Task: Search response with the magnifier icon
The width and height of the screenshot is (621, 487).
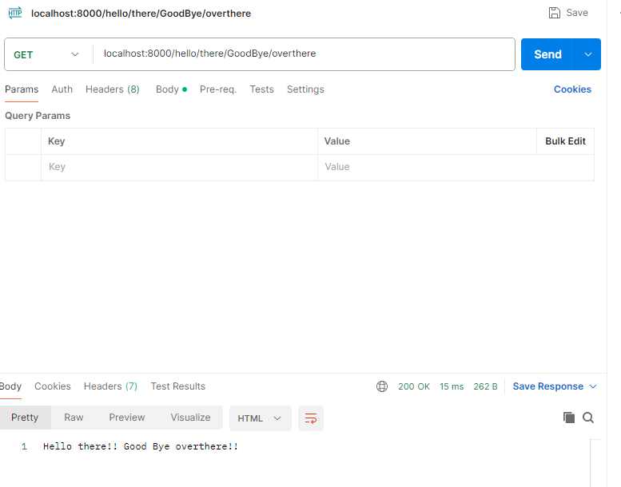Action: [x=588, y=418]
